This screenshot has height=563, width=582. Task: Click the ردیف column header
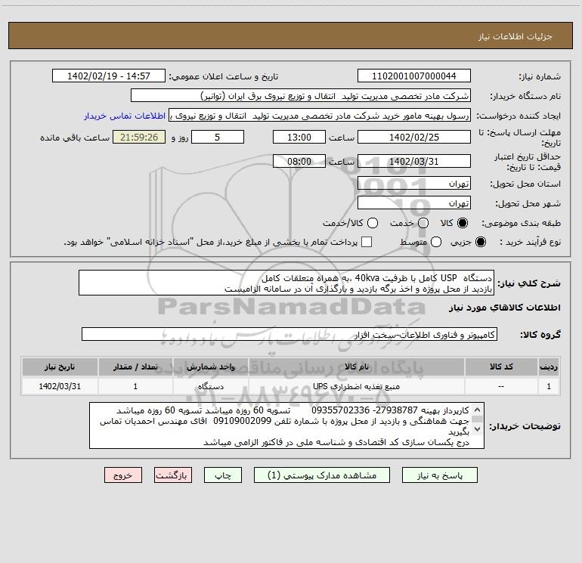[x=549, y=367]
